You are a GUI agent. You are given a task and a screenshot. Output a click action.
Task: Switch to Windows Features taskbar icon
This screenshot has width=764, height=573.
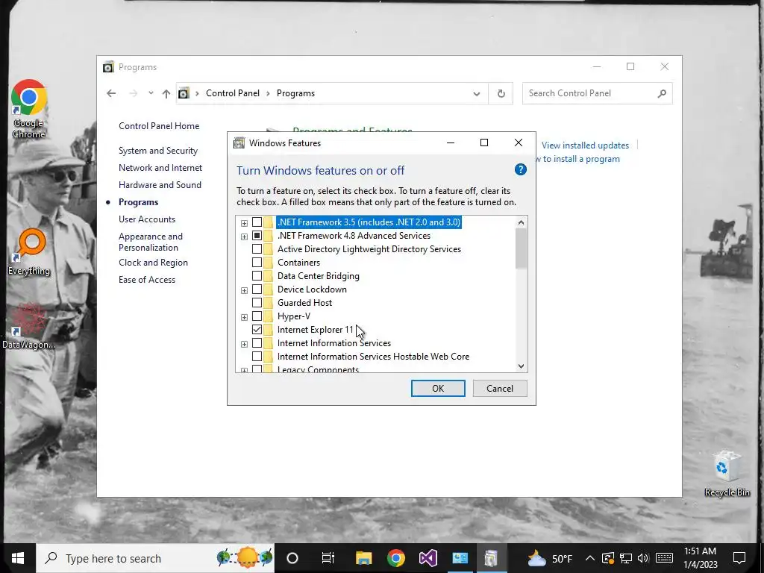coord(491,558)
